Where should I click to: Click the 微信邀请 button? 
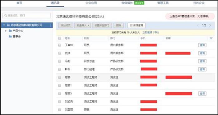(x=136, y=25)
